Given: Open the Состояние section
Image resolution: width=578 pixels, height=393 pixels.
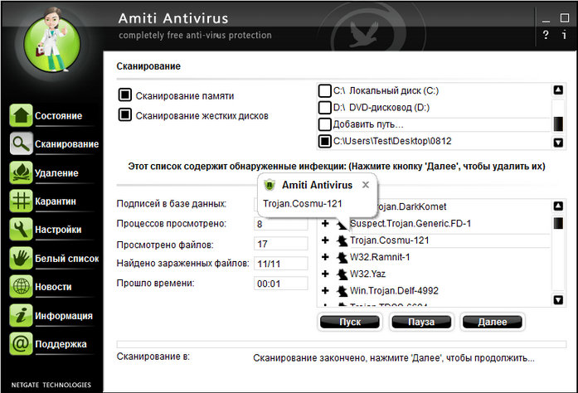Looking at the screenshot, I should (x=58, y=116).
